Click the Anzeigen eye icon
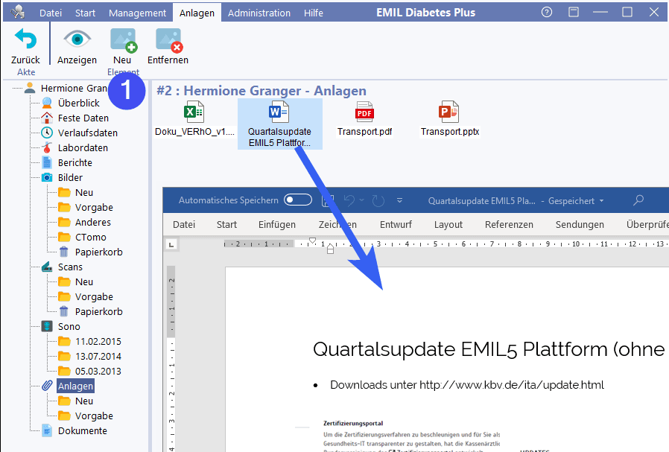Image resolution: width=669 pixels, height=452 pixels. 77,39
